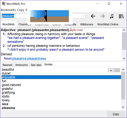Maximize the WordWeb Pro window
Viewport: 127px width, 118px height.
click(x=109, y=4)
